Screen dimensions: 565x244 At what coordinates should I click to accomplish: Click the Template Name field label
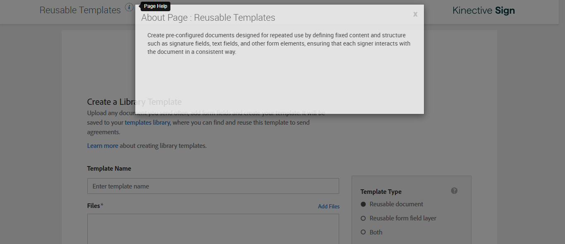109,169
